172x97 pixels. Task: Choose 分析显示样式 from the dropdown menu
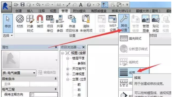(134, 49)
